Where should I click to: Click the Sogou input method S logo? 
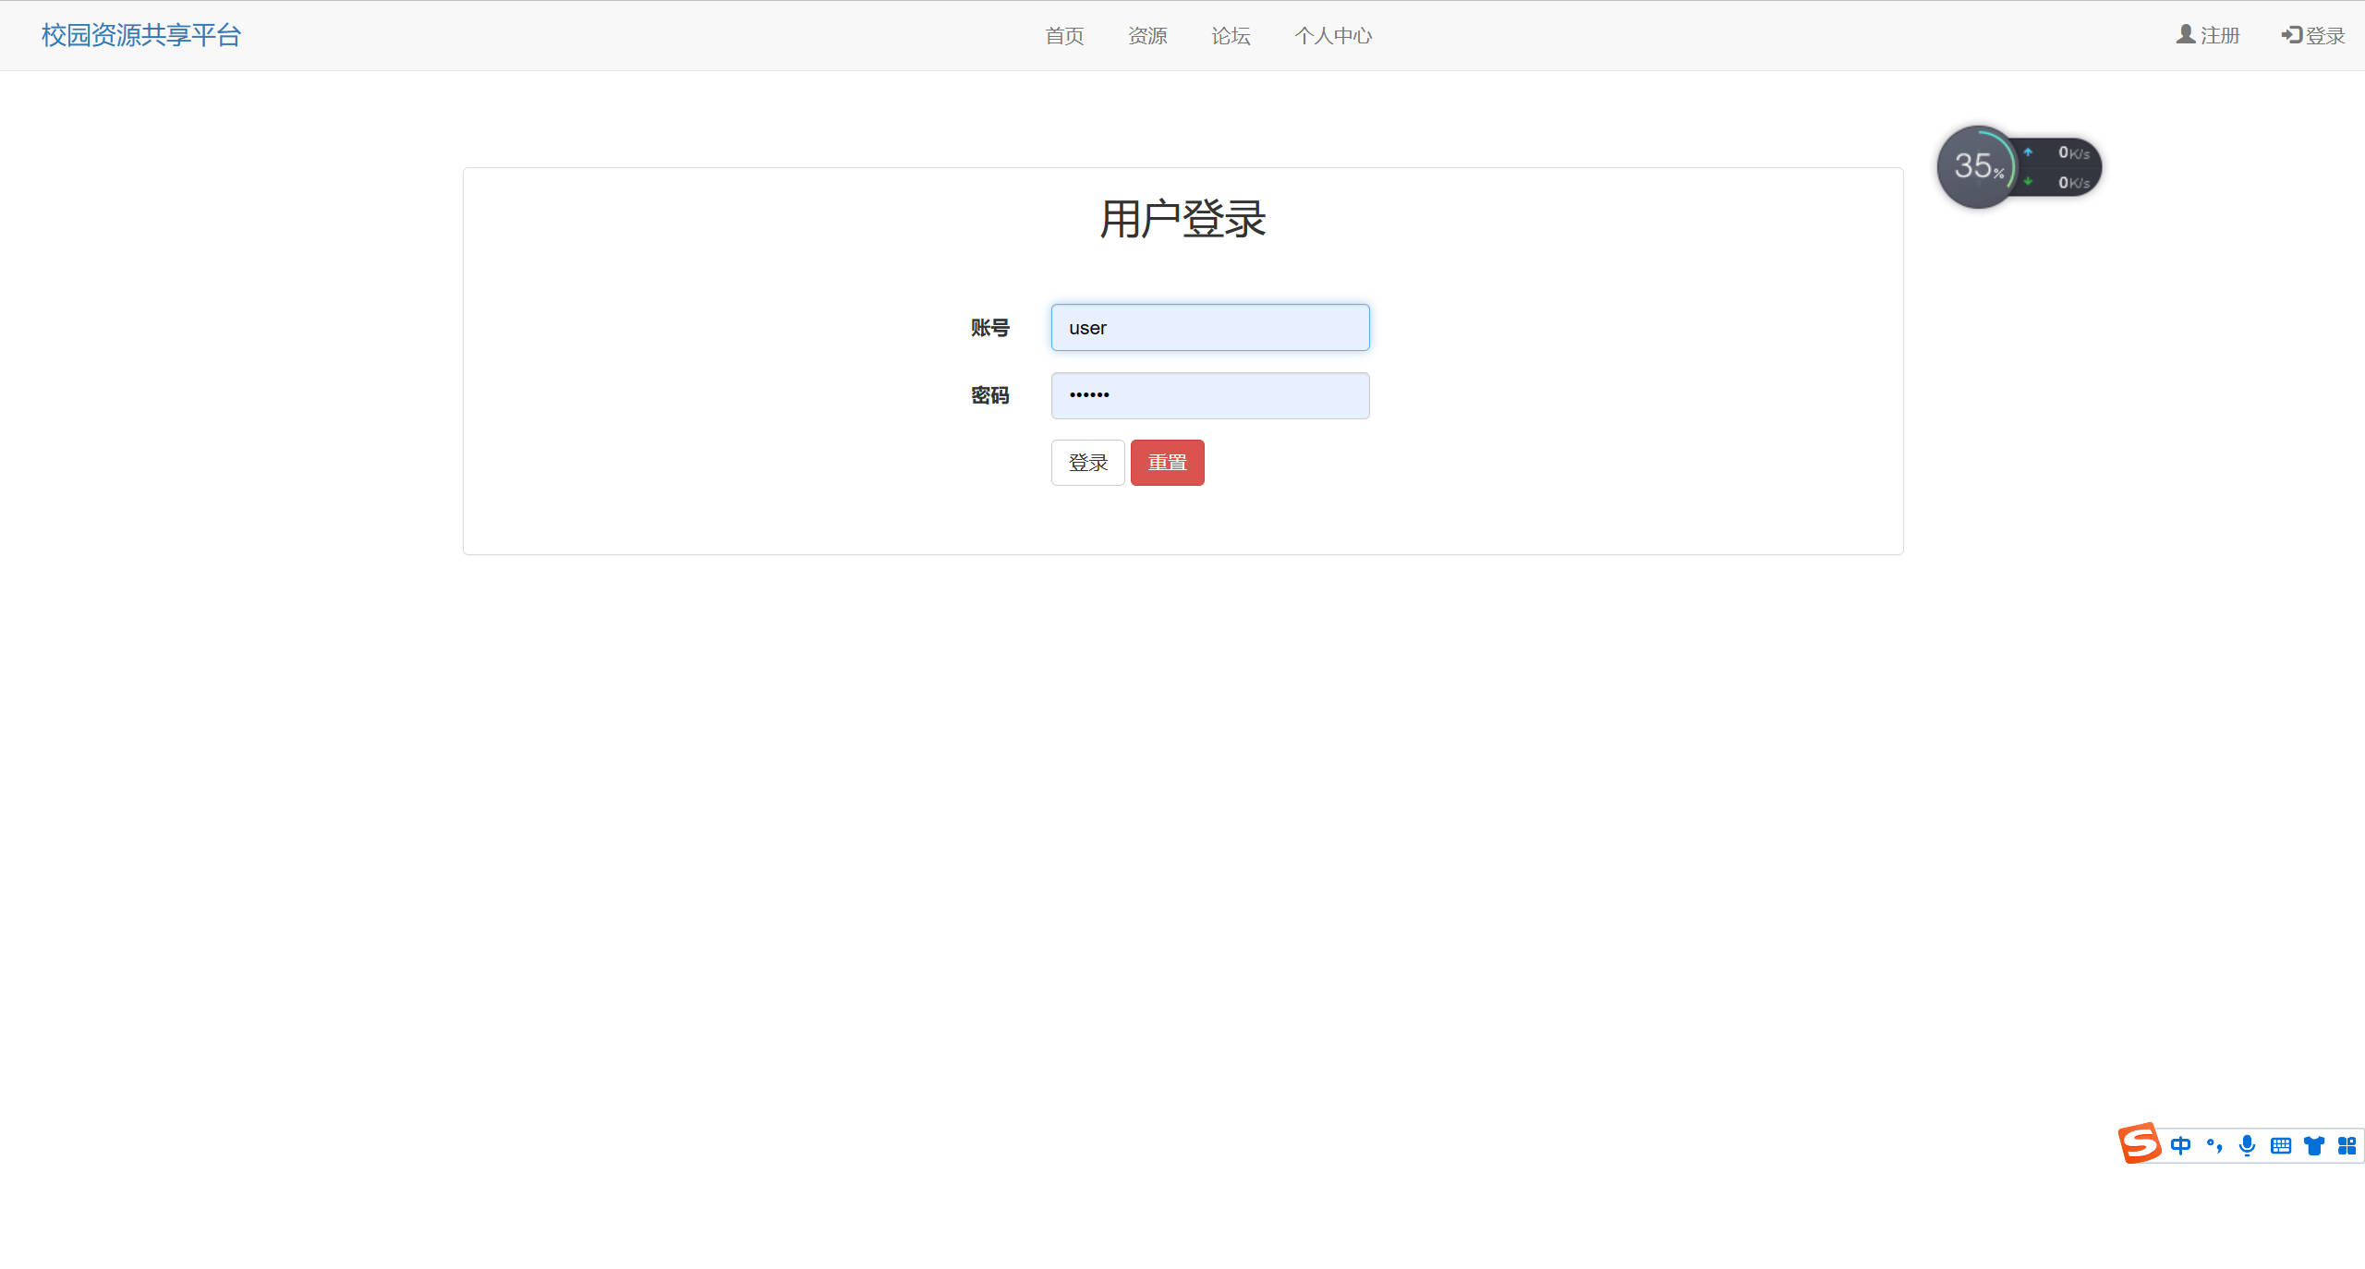click(x=2140, y=1145)
